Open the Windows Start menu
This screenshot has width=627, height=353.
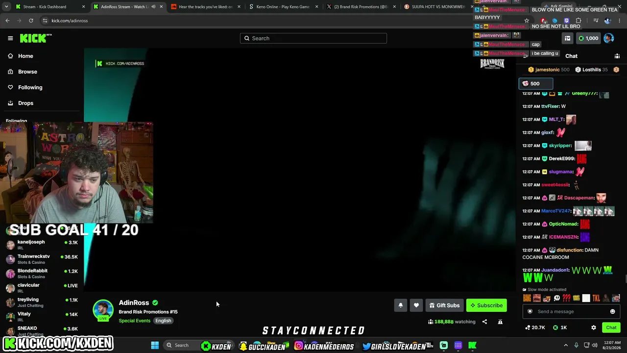155,345
